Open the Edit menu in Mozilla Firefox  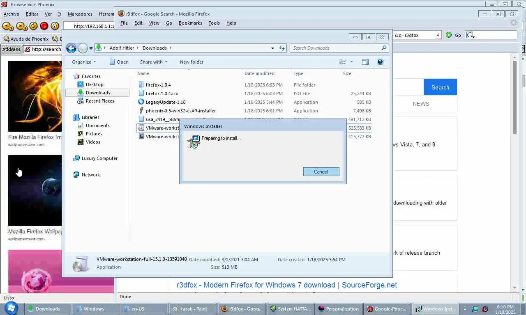[x=138, y=23]
